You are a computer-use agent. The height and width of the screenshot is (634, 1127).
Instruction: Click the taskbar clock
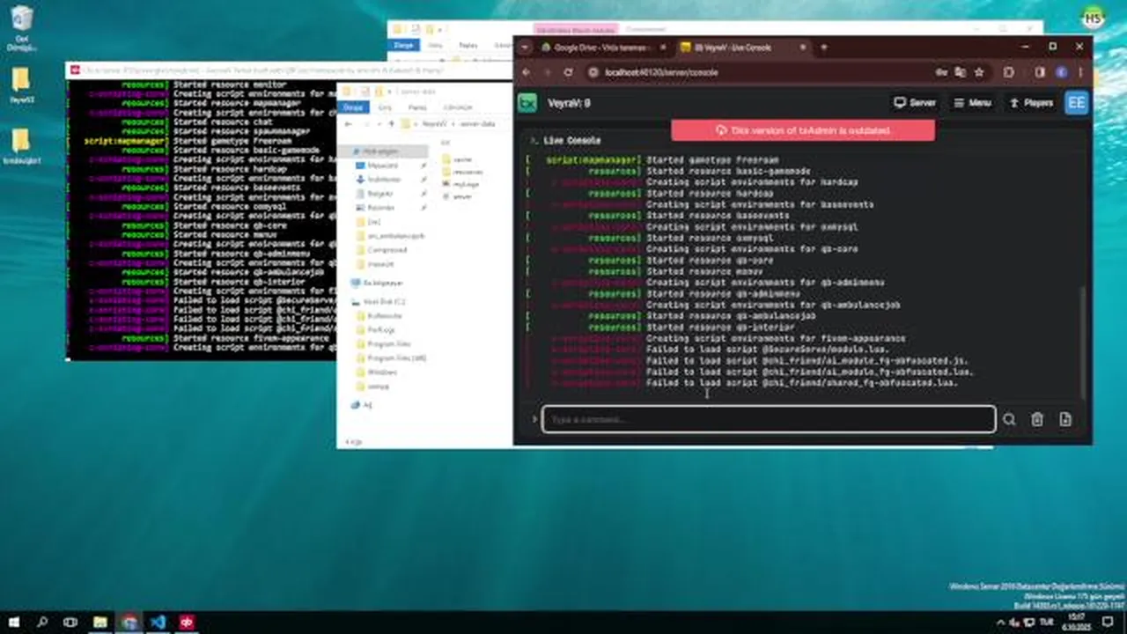click(x=1078, y=622)
